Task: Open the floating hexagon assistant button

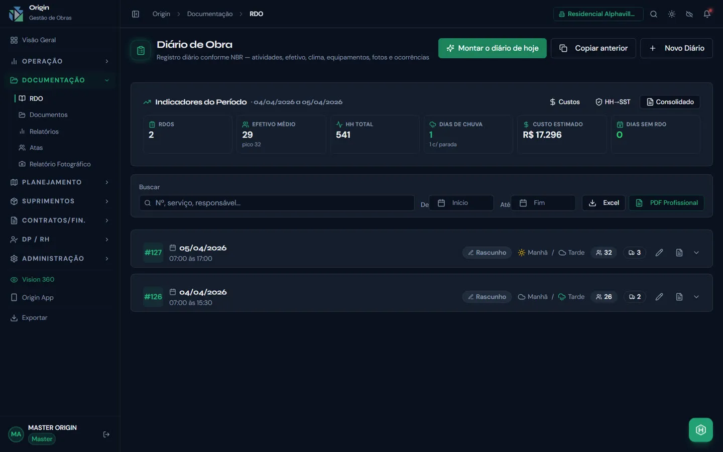Action: tap(701, 430)
